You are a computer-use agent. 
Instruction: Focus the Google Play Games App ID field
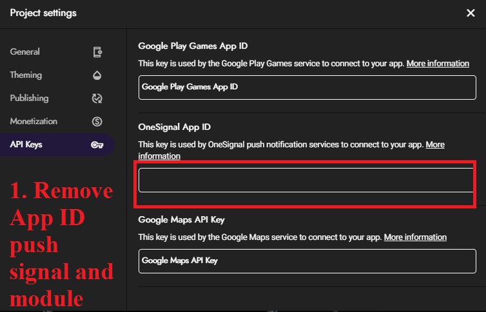pyautogui.click(x=307, y=87)
